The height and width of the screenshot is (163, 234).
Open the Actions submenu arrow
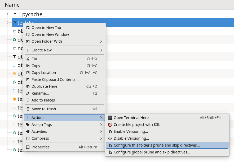click(x=101, y=118)
